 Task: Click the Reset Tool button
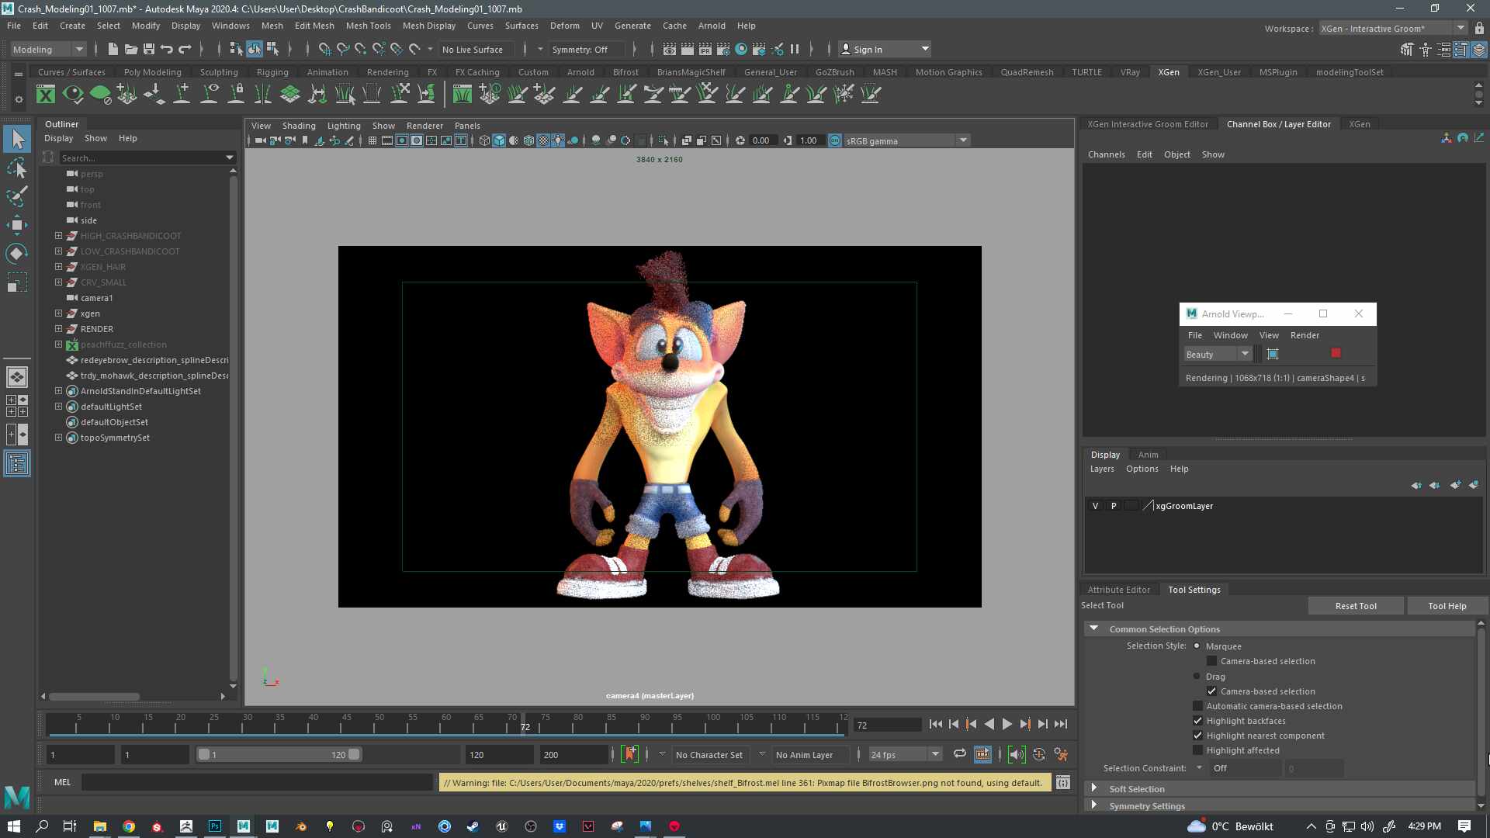point(1356,606)
